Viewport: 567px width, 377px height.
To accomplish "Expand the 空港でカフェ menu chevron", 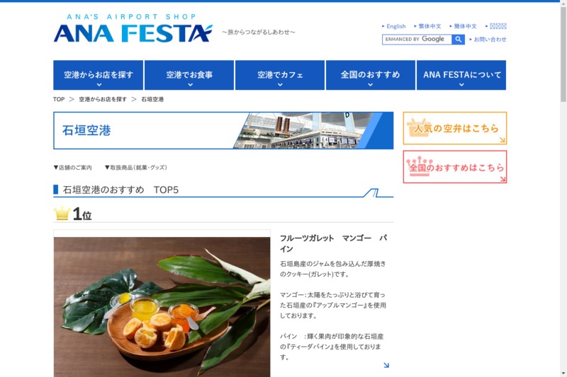I will tap(280, 85).
